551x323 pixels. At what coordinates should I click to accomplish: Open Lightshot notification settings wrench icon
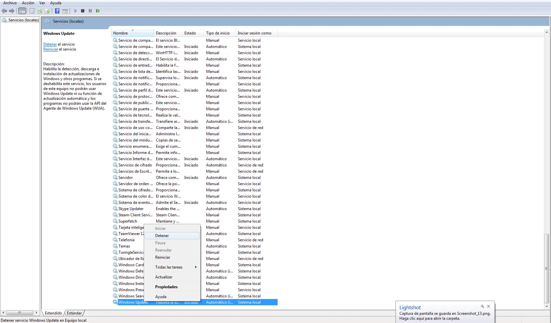(482, 306)
